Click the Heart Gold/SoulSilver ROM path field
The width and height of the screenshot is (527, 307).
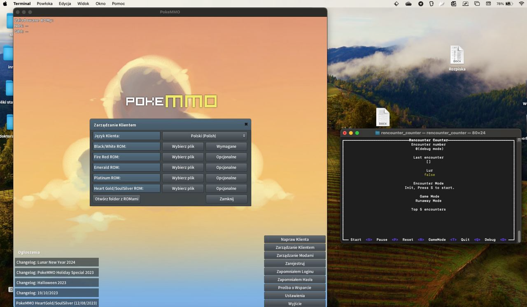point(126,188)
